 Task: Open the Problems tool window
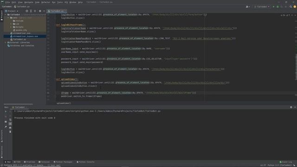coord(29,162)
